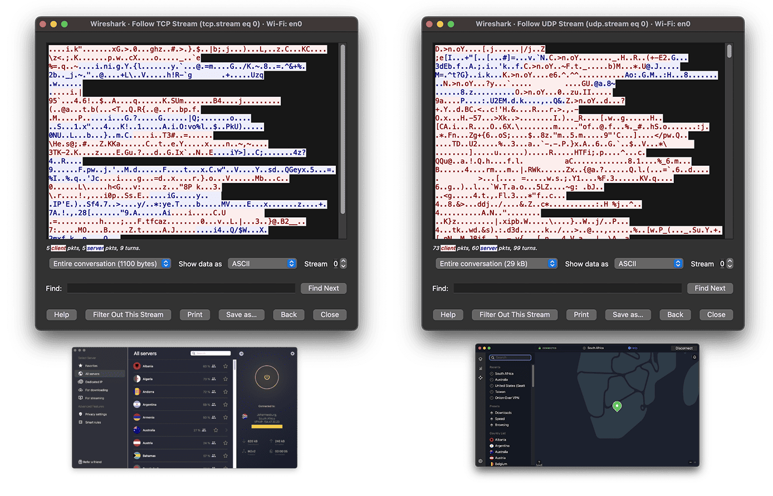Select South Africa under Recents
The height and width of the screenshot is (496, 773).
(x=502, y=374)
